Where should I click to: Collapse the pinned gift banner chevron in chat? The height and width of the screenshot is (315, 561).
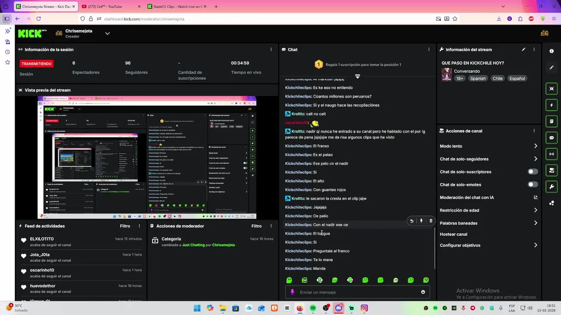pos(358,76)
